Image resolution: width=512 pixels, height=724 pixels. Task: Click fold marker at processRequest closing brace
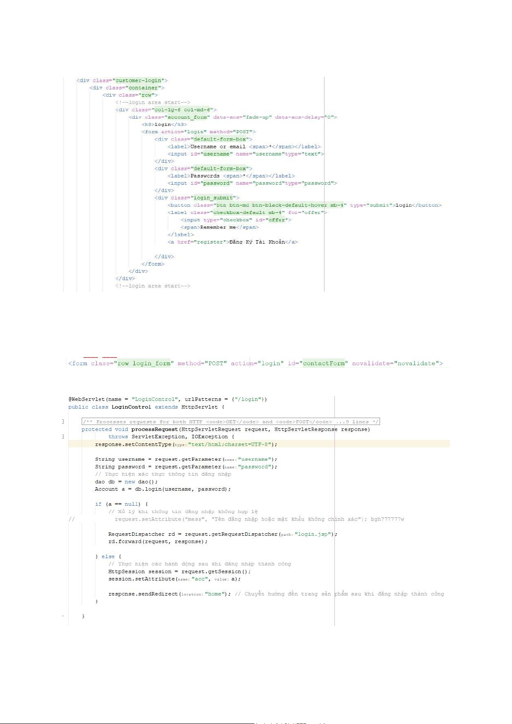coord(63,616)
